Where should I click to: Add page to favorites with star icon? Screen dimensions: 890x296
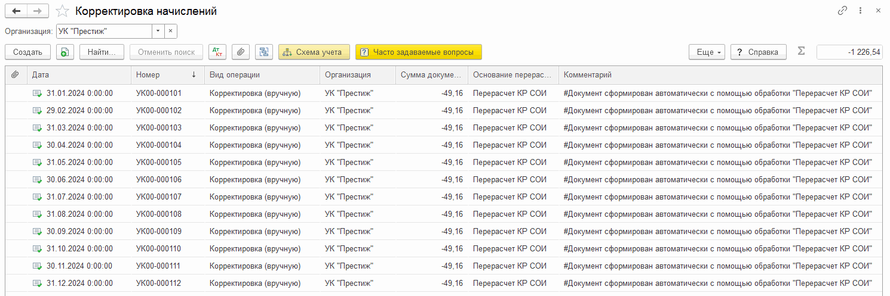62,11
